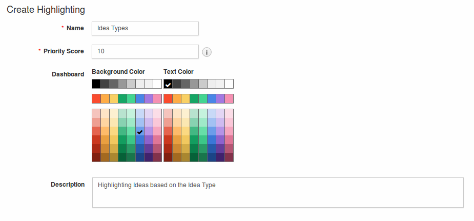474x221 pixels.
Task: Pick darkest pink shade in Background Color palette
Action: pyautogui.click(x=157, y=157)
